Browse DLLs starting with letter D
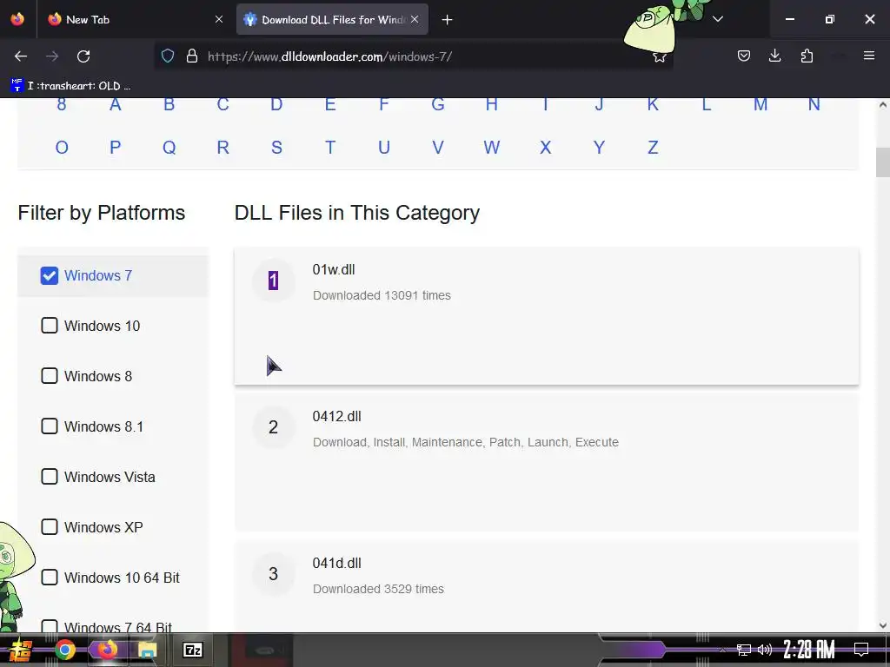The image size is (890, 667). tap(276, 104)
